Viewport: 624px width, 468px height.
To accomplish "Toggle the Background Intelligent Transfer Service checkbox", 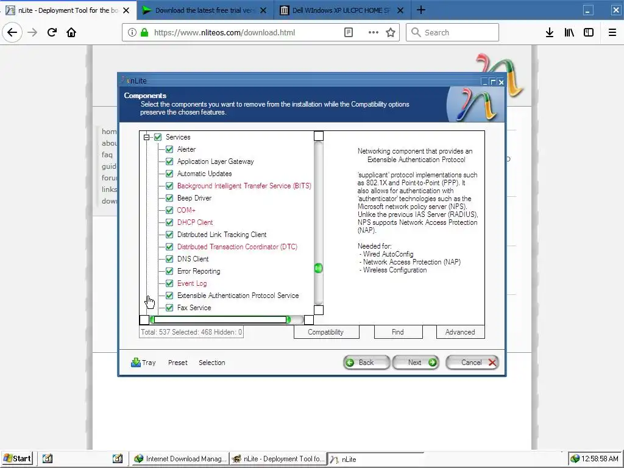I will point(169,186).
